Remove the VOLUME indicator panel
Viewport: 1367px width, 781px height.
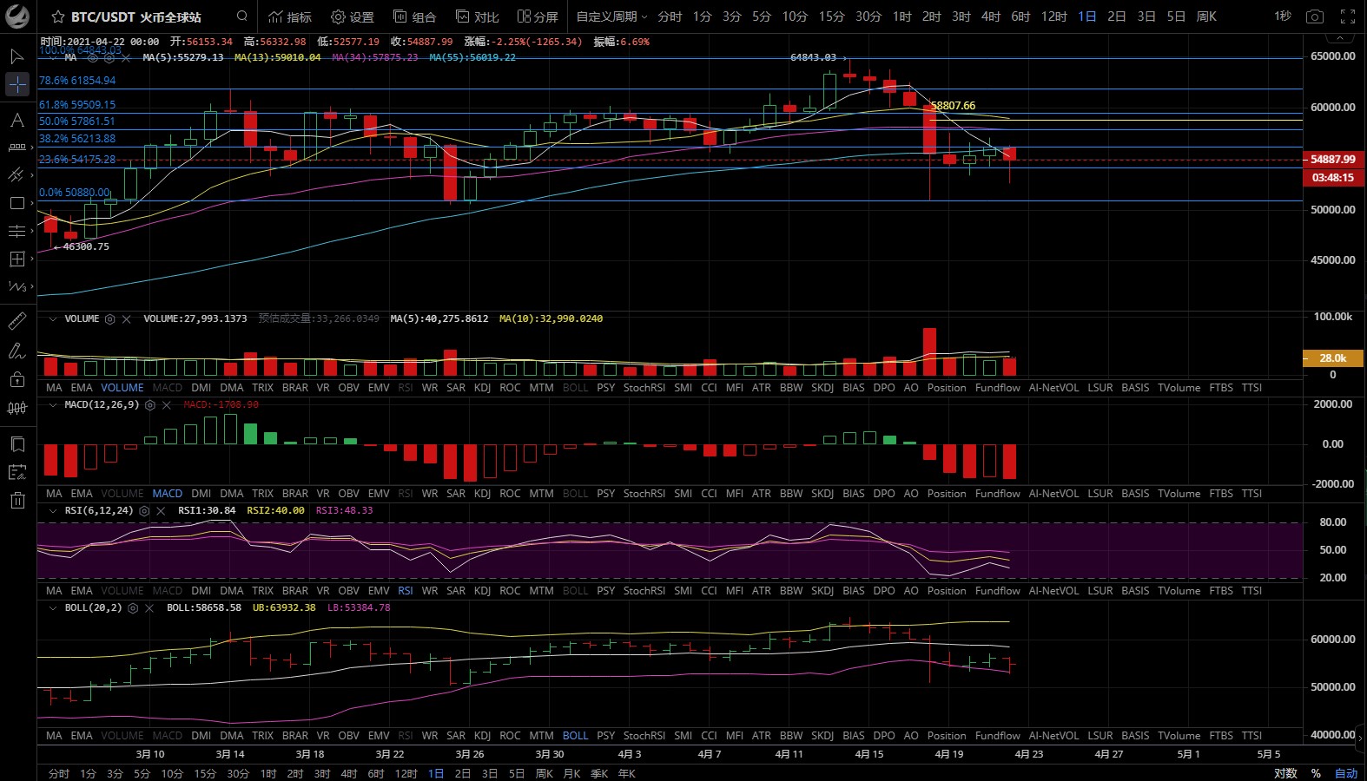pyautogui.click(x=126, y=319)
